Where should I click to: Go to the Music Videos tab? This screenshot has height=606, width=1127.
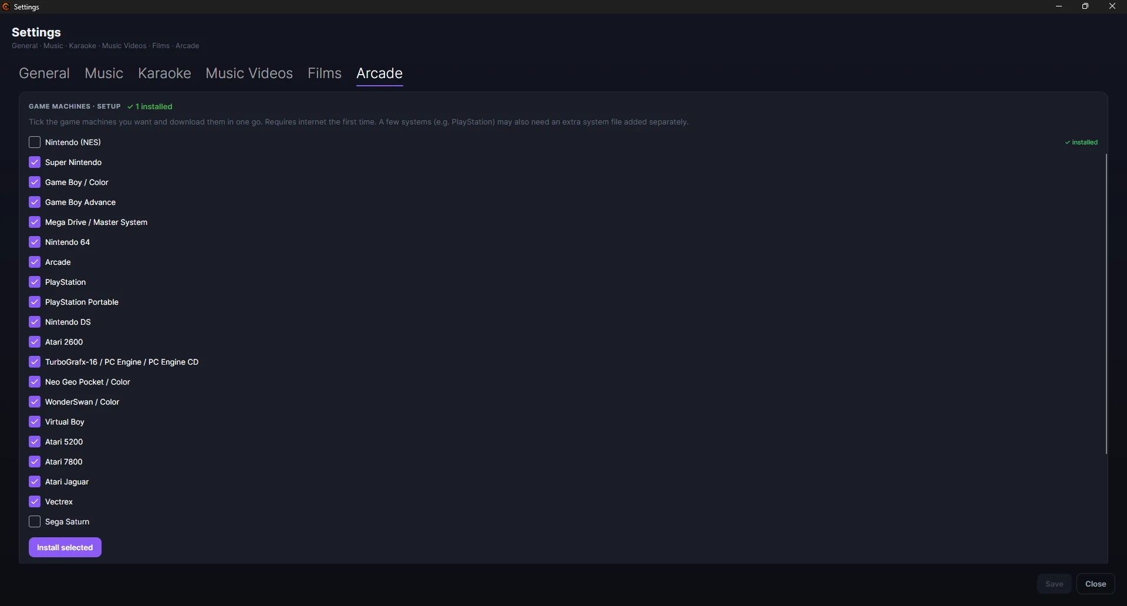pyautogui.click(x=249, y=73)
